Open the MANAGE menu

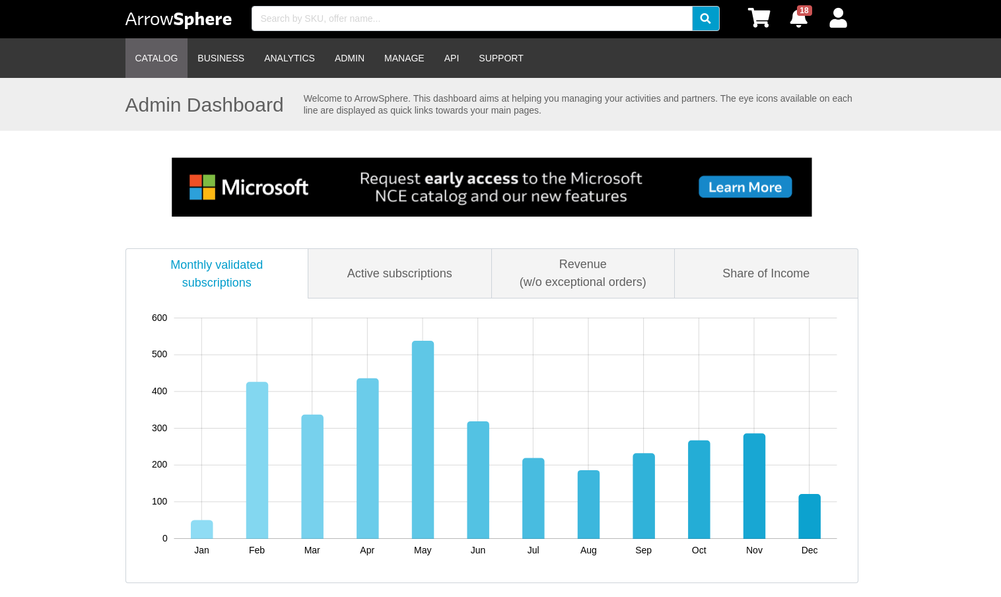click(404, 58)
